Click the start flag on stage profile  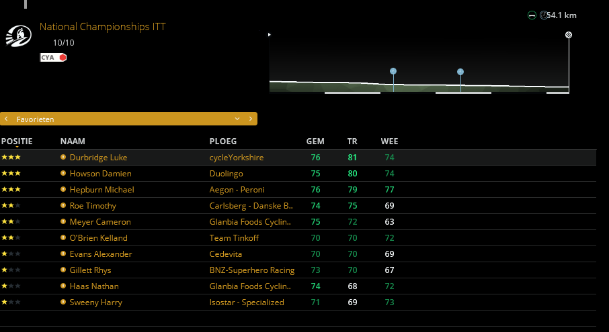270,34
